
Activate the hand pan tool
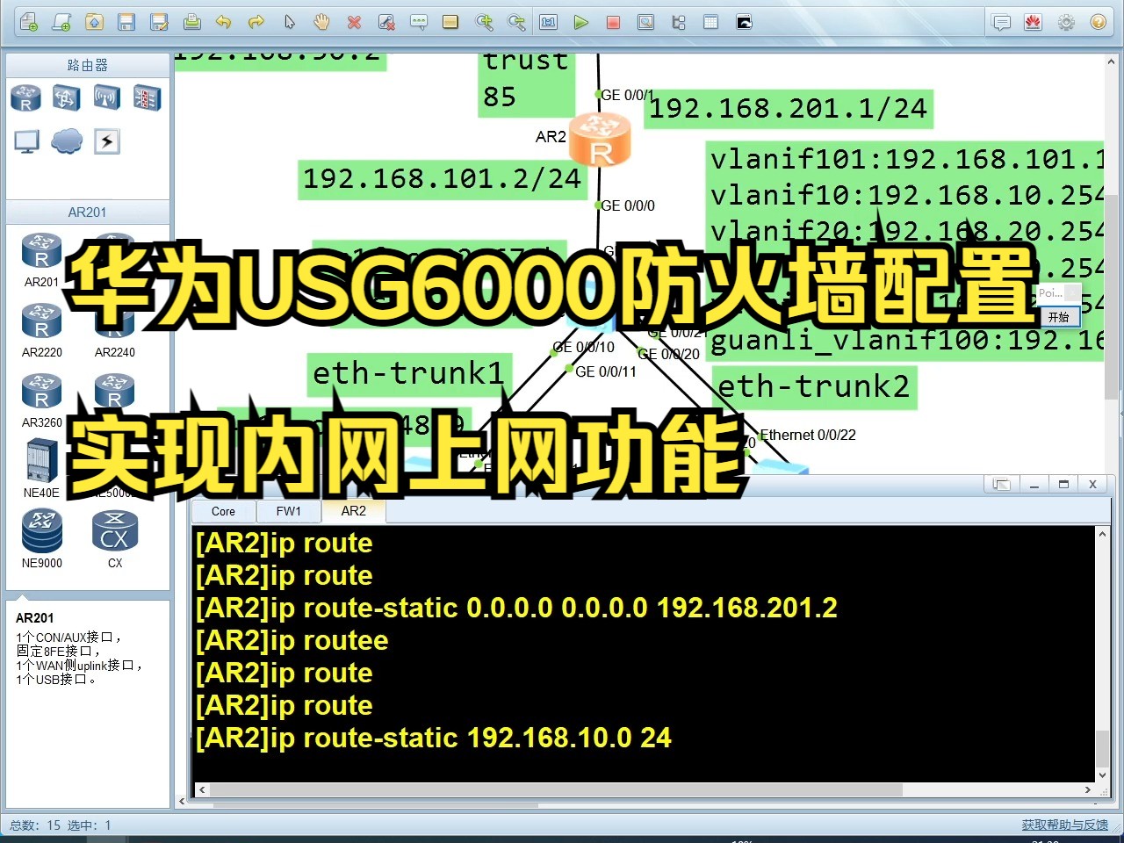click(321, 22)
